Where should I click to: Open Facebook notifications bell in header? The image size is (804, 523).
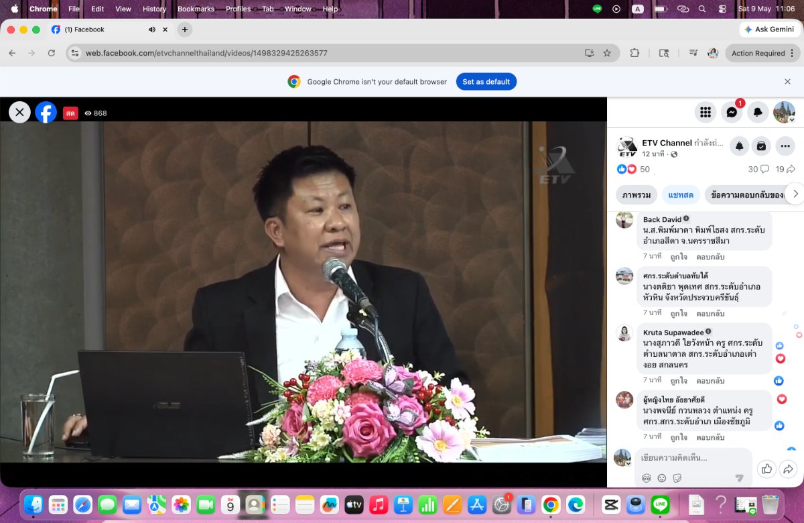(758, 113)
